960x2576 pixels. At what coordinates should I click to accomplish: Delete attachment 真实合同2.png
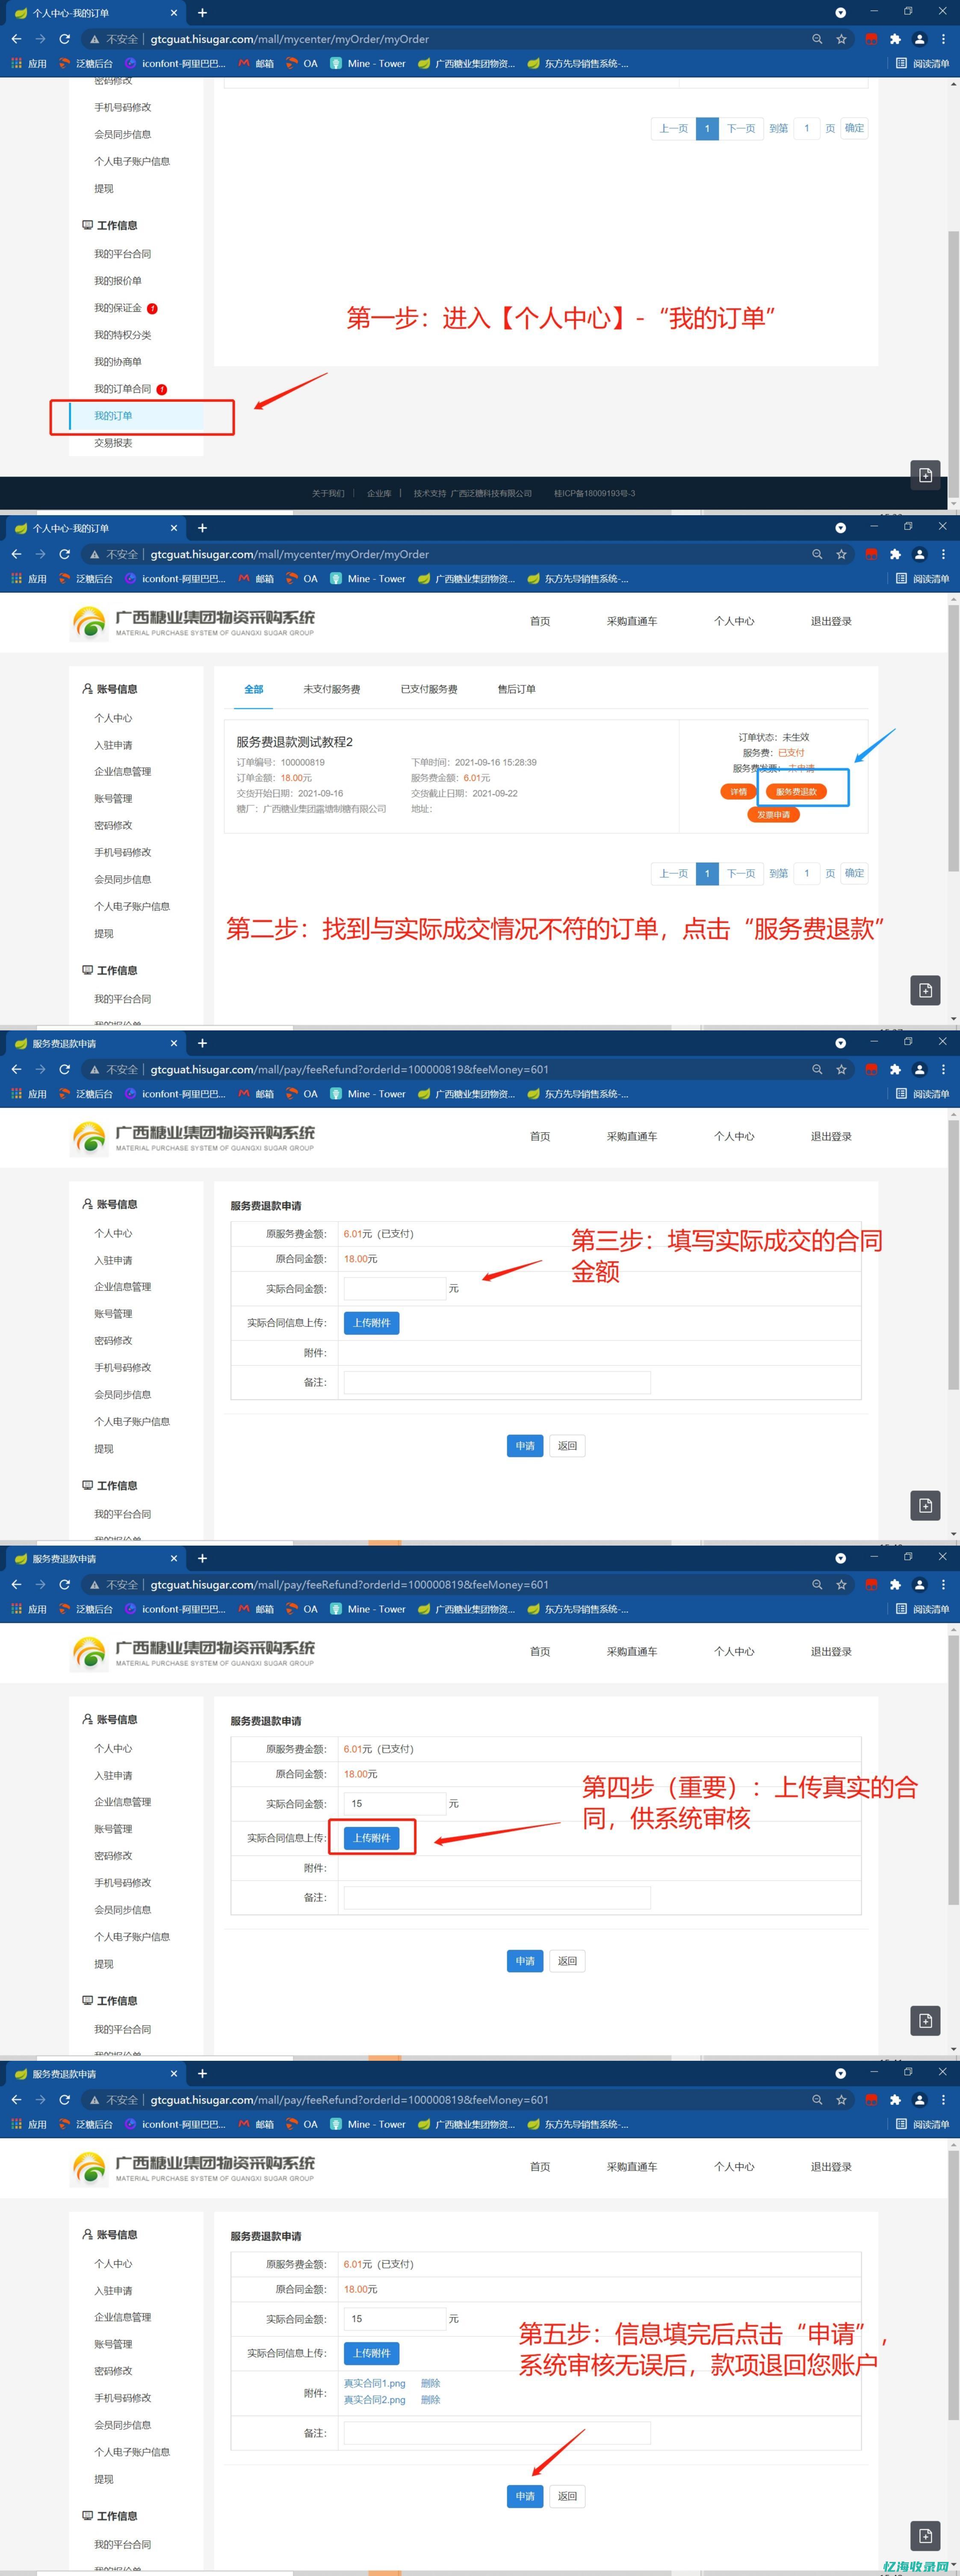pyautogui.click(x=430, y=2399)
